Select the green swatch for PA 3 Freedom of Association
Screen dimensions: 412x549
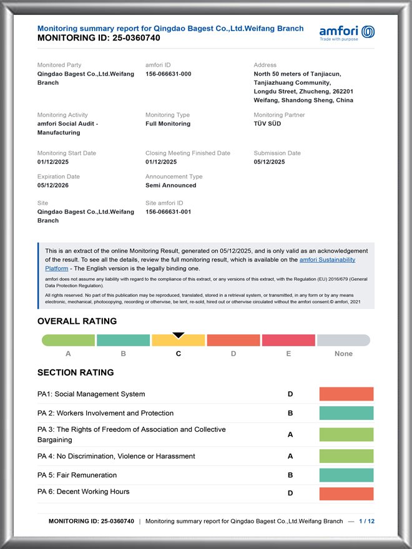point(346,434)
